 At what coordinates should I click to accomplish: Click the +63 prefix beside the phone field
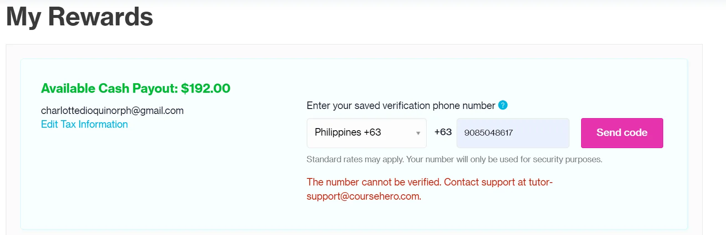[443, 132]
